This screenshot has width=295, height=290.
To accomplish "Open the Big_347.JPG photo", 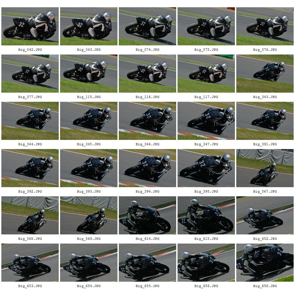I will (206, 121).
